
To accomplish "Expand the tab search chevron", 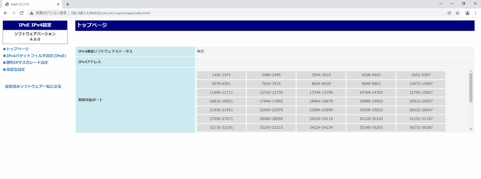I will 440,4.
